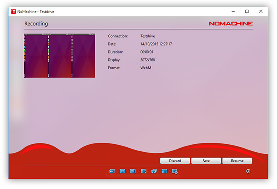Click the minimize/iconize window icon in toolbar
The width and height of the screenshot is (277, 189).
(164, 171)
